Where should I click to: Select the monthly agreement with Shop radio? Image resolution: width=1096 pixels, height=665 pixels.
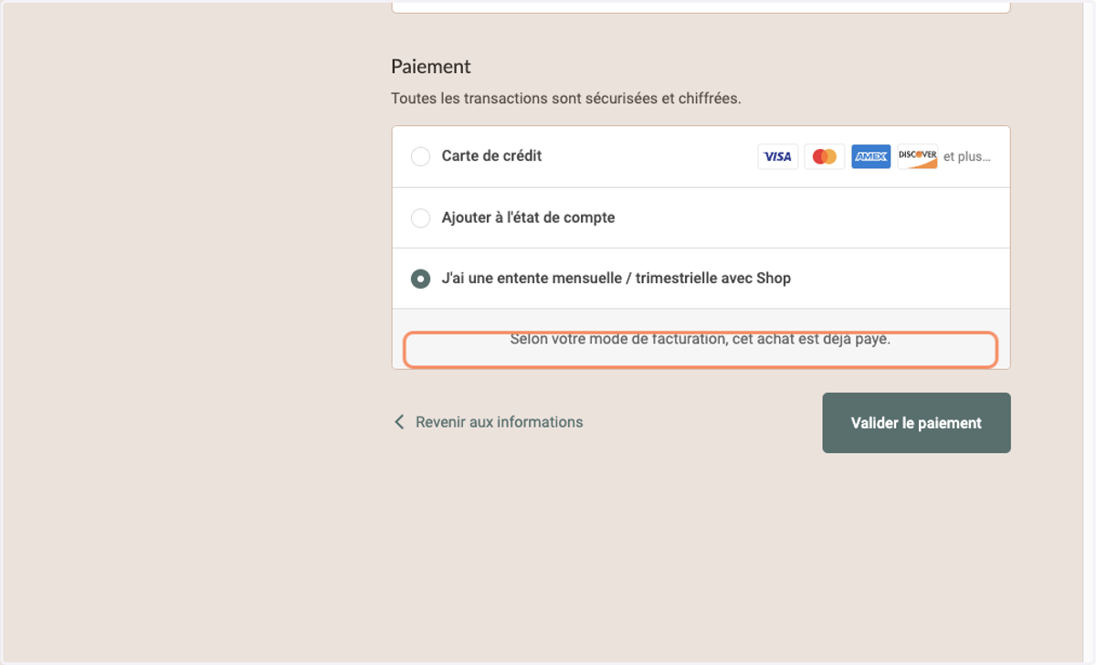[420, 279]
